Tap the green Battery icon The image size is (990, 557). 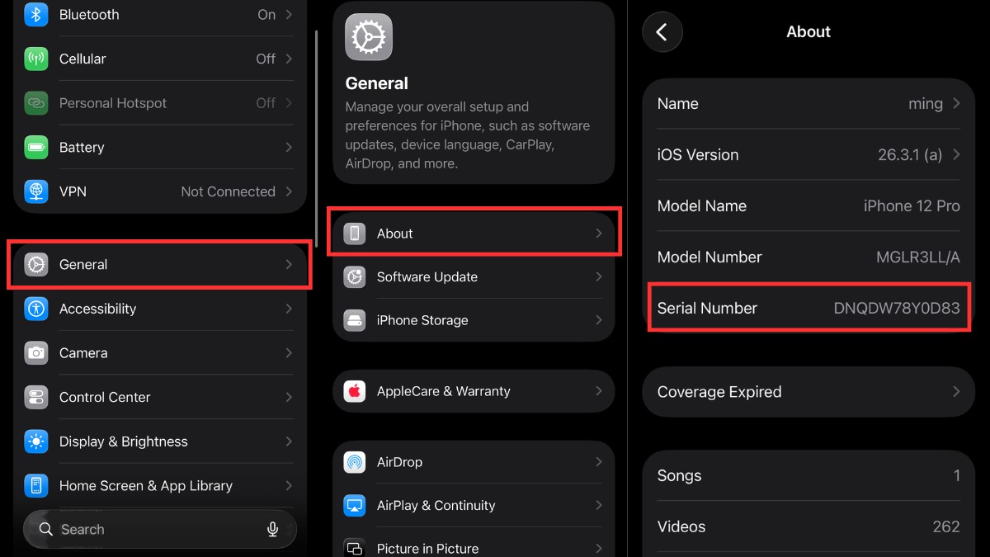pyautogui.click(x=36, y=147)
